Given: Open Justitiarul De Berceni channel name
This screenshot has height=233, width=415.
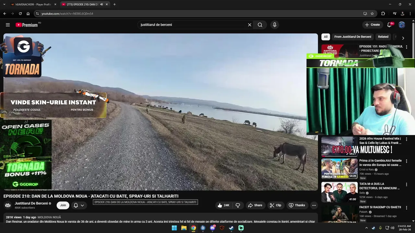Looking at the screenshot, I should [x=31, y=203].
